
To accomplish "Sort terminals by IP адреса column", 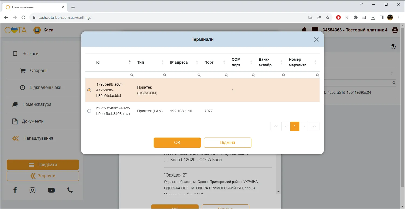I will (x=197, y=62).
